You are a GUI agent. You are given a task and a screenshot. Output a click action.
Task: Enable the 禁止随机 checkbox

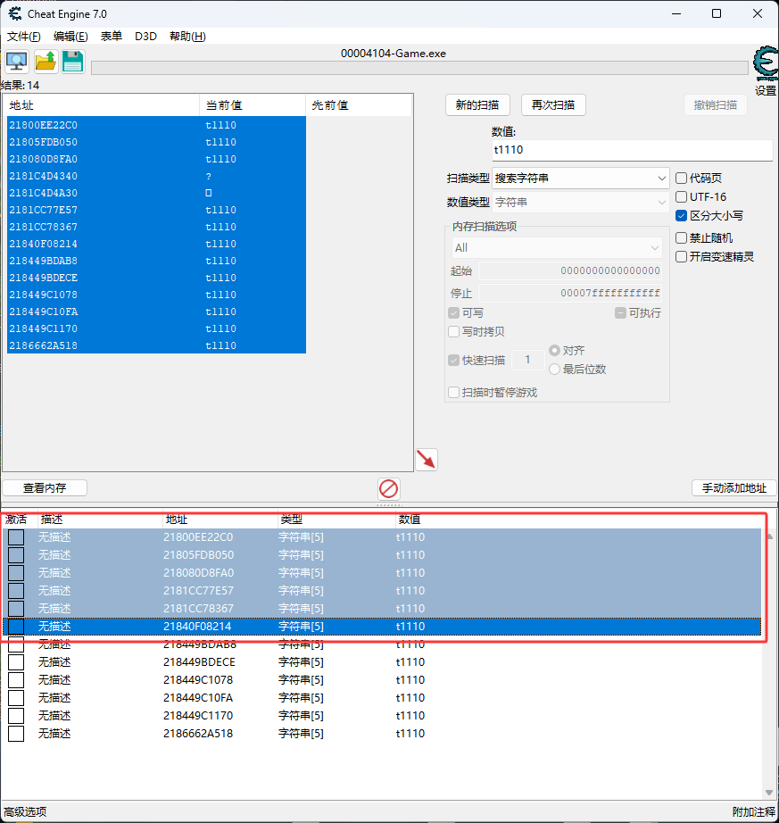682,237
